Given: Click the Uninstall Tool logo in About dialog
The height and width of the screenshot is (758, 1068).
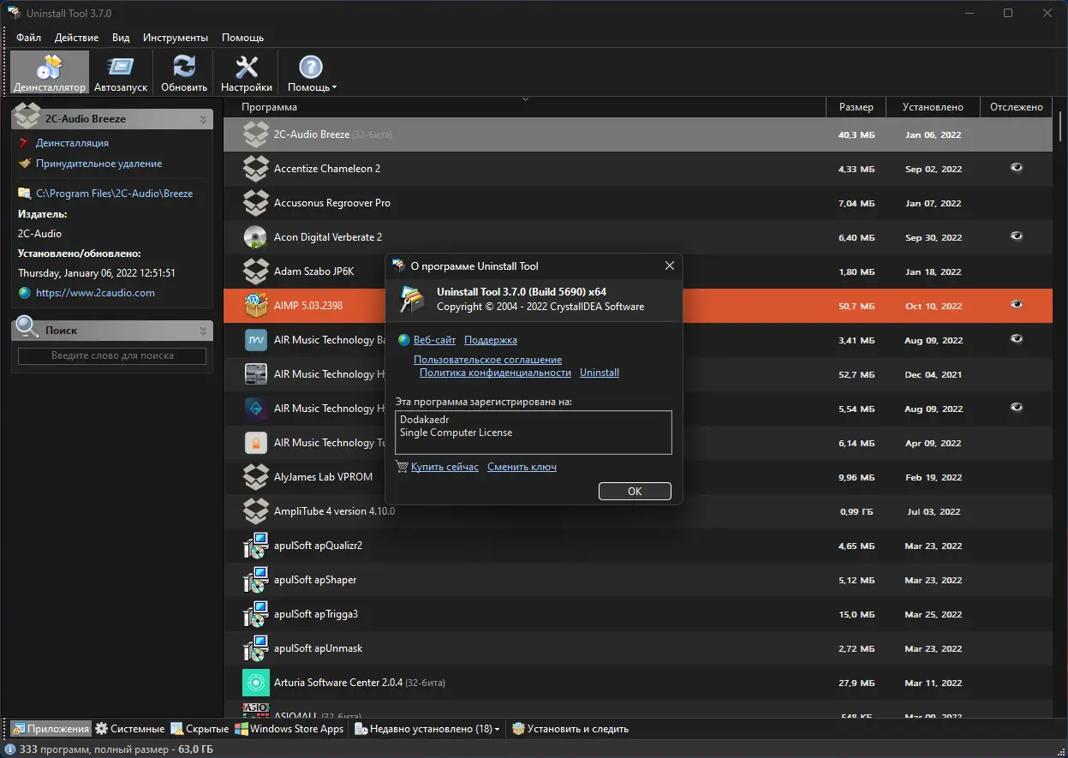Looking at the screenshot, I should point(412,298).
